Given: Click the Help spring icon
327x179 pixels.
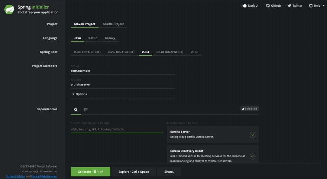Looking at the screenshot, I should pos(311,6).
